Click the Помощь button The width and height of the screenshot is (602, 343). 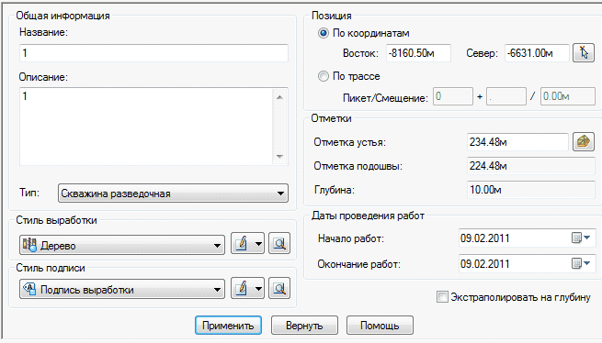click(x=380, y=326)
